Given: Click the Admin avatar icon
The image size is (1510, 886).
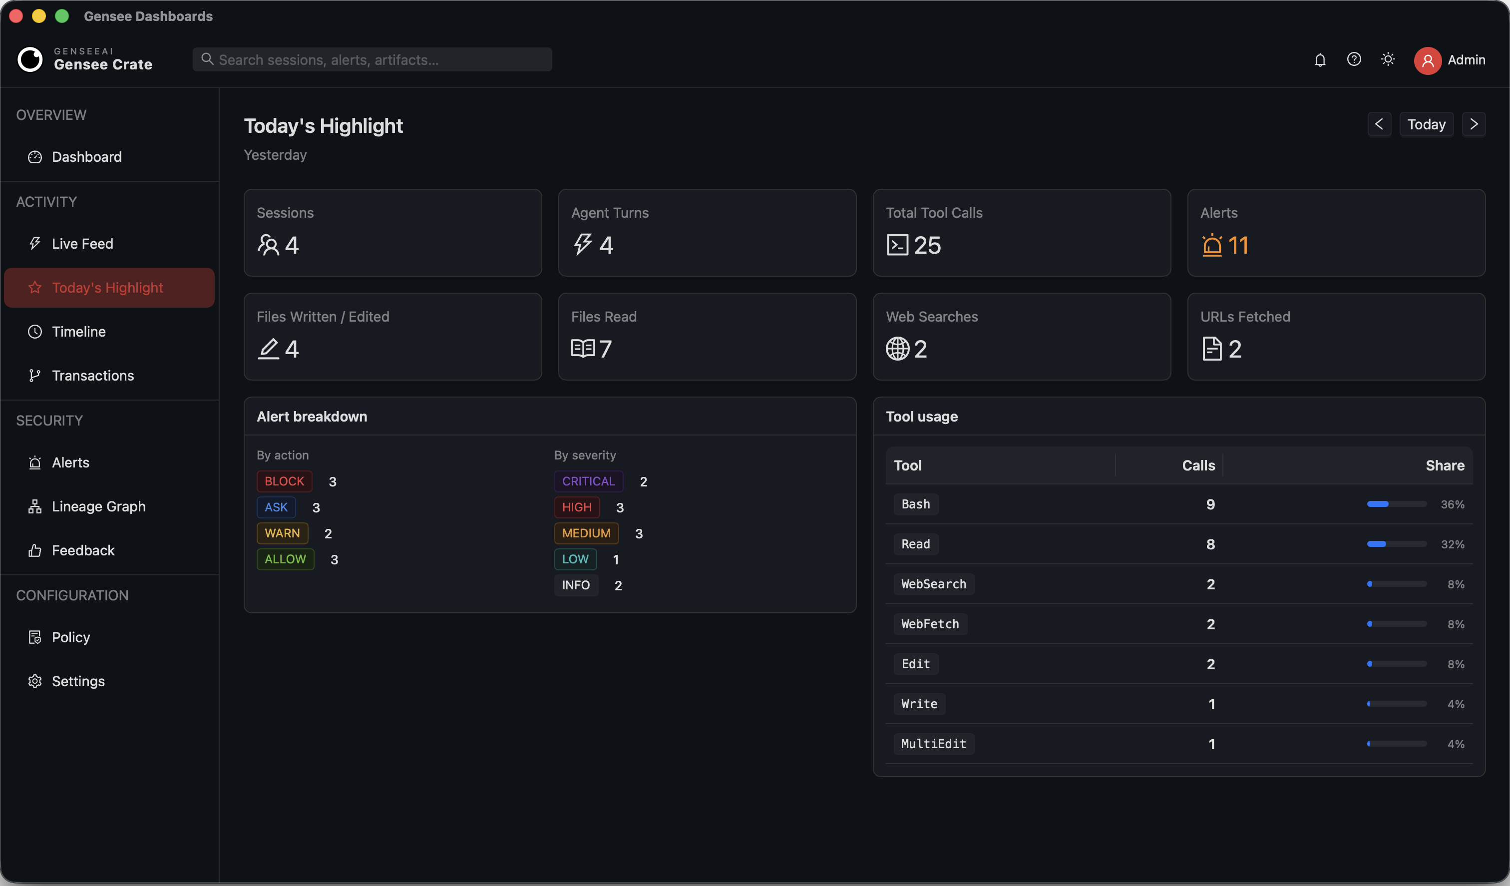Looking at the screenshot, I should 1427,60.
